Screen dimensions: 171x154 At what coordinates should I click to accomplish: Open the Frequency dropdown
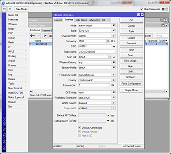(108, 41)
